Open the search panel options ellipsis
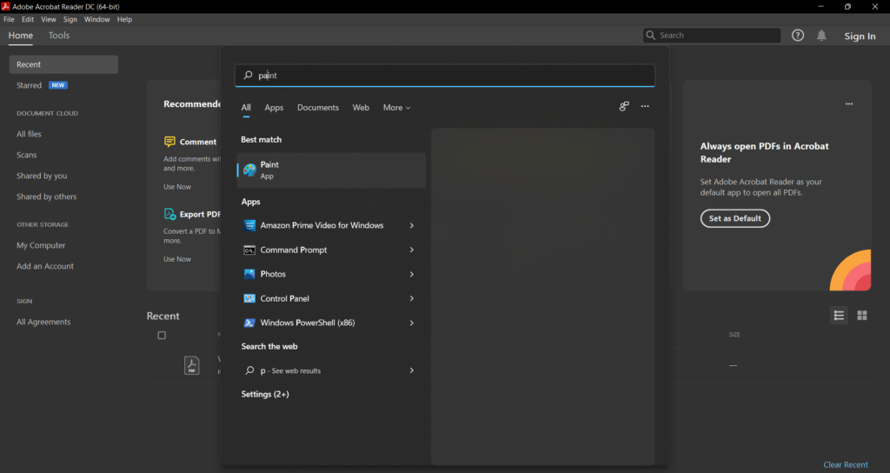This screenshot has height=473, width=890. click(645, 106)
